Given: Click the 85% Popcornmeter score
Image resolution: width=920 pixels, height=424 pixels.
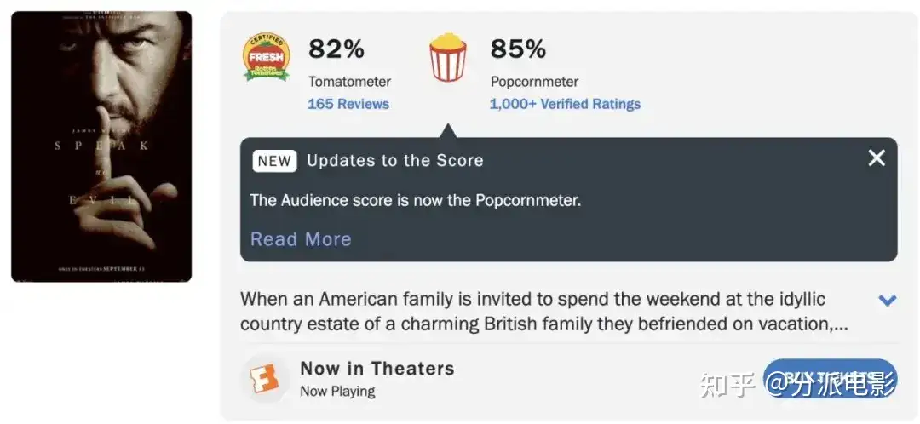Looking at the screenshot, I should click(518, 49).
